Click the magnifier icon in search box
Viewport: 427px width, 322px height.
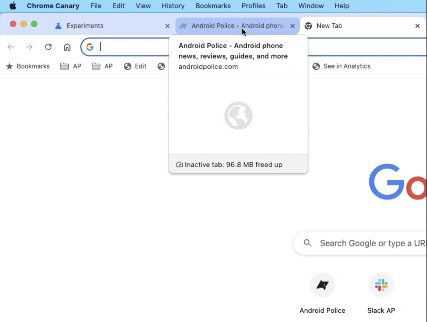[x=308, y=243]
